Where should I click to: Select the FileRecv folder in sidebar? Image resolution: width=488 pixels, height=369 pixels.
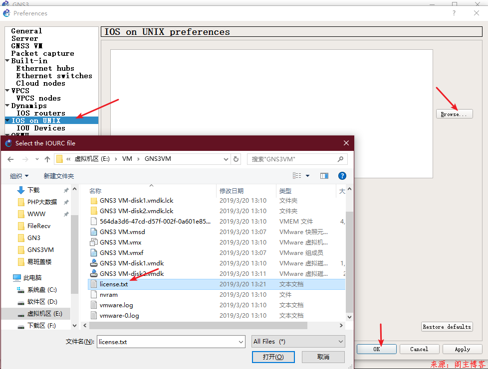(38, 226)
